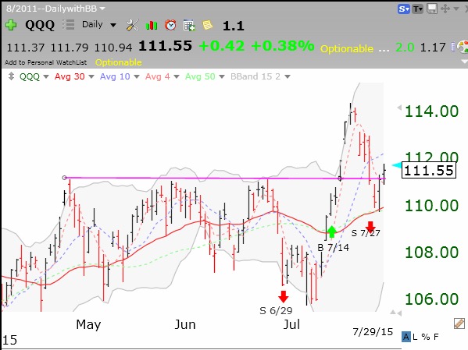Click the Jul label on time axis
The image size is (468, 350).
(x=291, y=324)
